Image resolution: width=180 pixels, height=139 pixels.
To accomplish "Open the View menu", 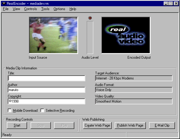I will (16, 9).
